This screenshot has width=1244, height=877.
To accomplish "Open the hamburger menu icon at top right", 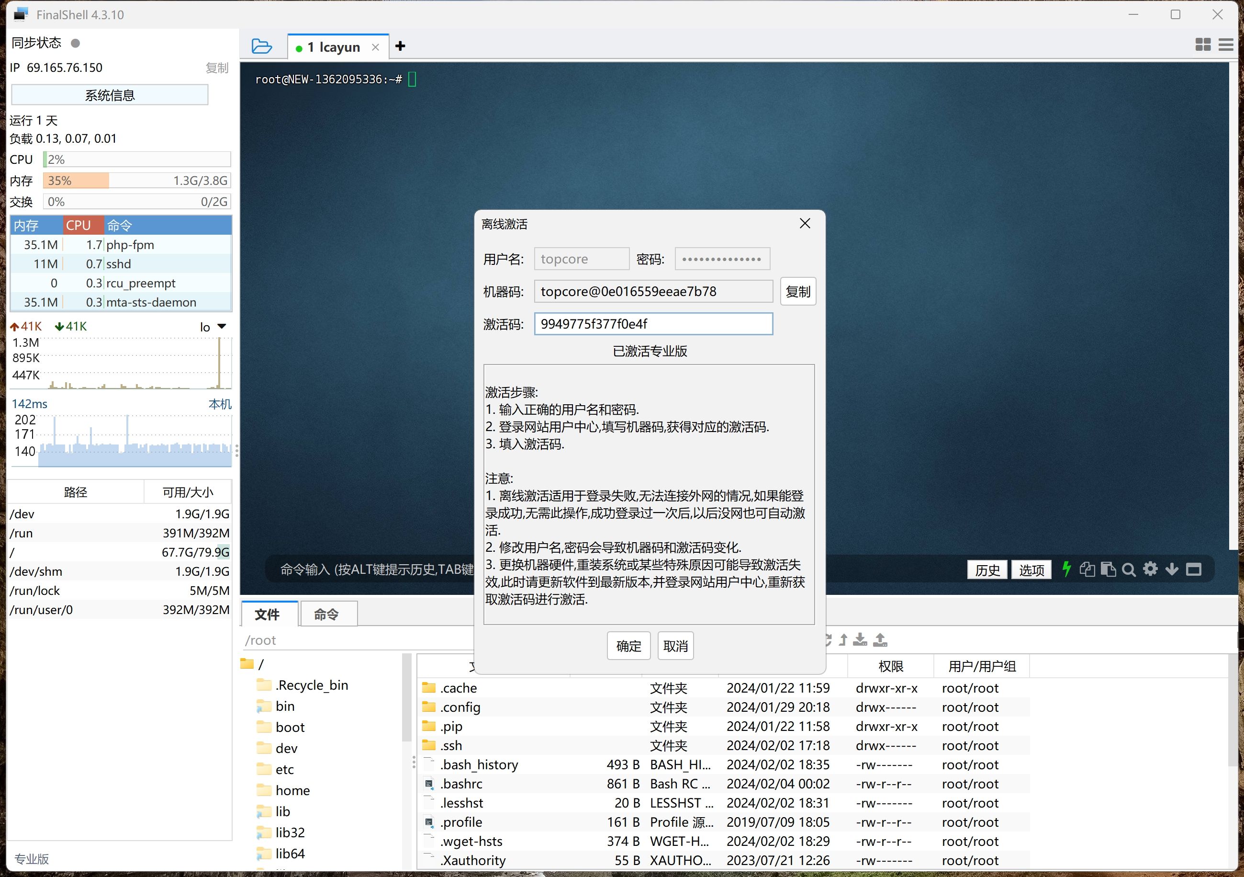I will point(1226,45).
